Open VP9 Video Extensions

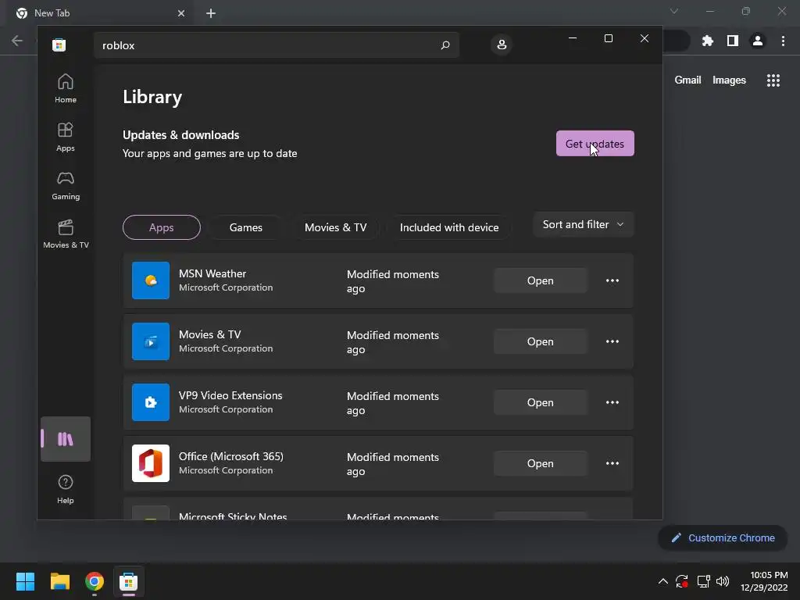pos(541,402)
